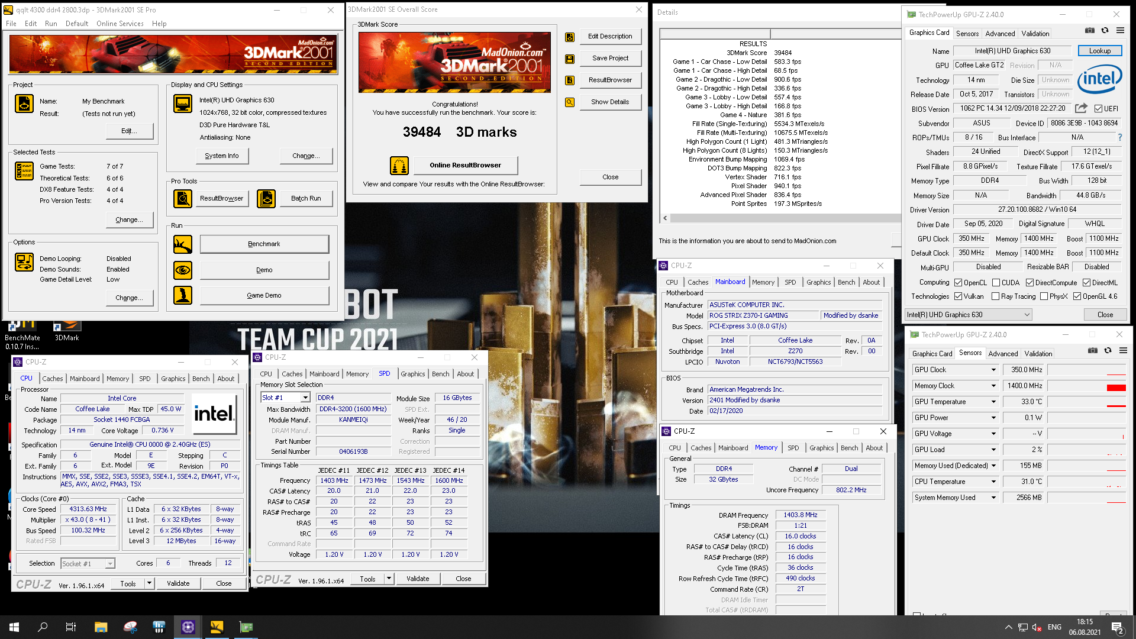This screenshot has height=639, width=1136.
Task: Expand the System Memory Used sensor dropdown
Action: click(x=993, y=498)
